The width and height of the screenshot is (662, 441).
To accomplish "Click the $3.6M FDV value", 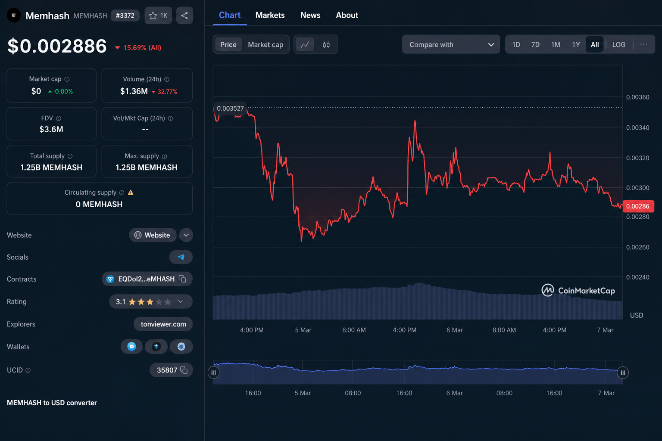I will (x=51, y=129).
